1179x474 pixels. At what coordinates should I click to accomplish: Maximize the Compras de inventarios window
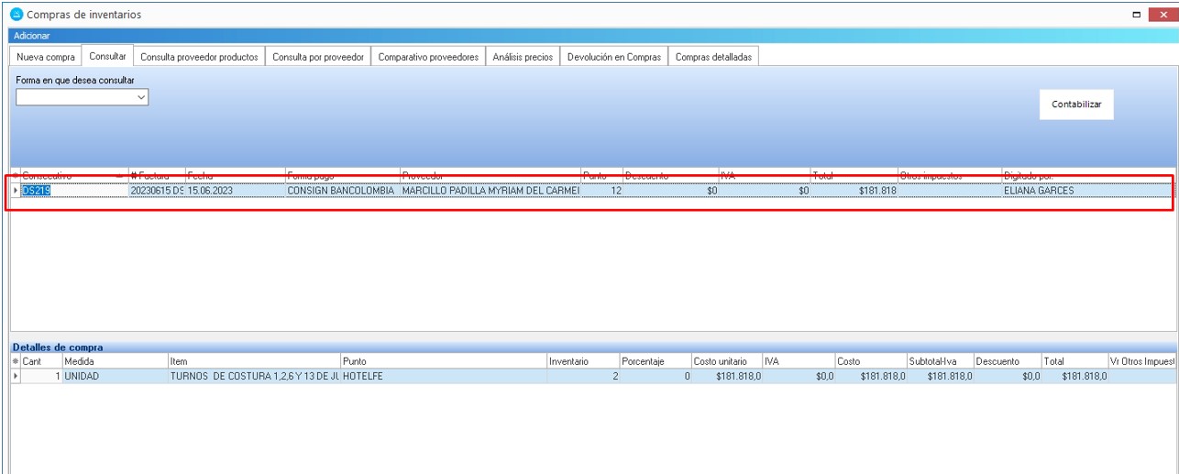[1137, 15]
